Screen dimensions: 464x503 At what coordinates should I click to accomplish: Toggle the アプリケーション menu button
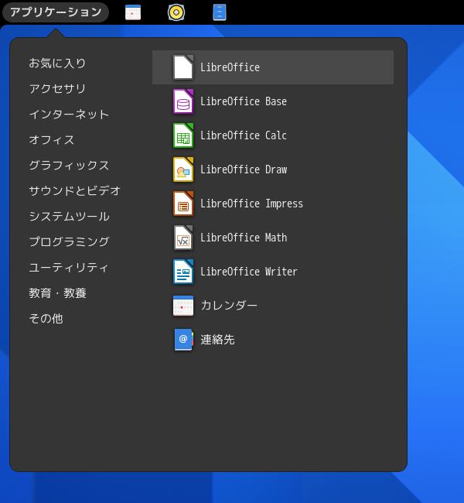pyautogui.click(x=56, y=12)
